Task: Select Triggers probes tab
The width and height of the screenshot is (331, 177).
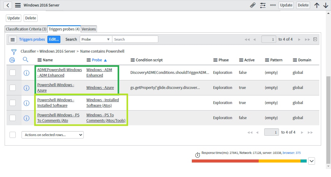Action: click(x=64, y=29)
